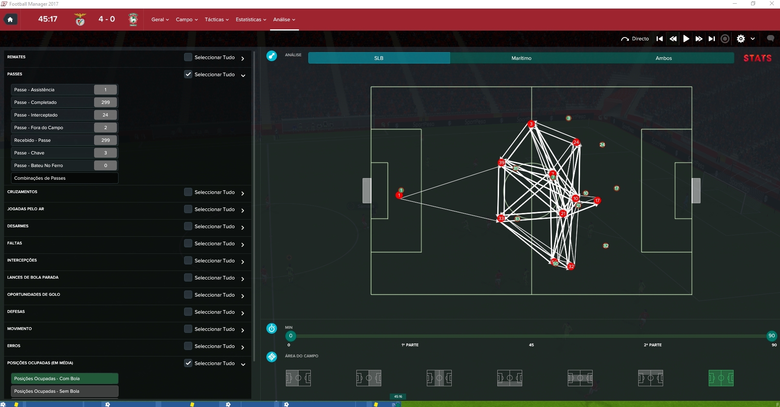Expand the Movimento section arrow
The width and height of the screenshot is (780, 407).
point(243,330)
